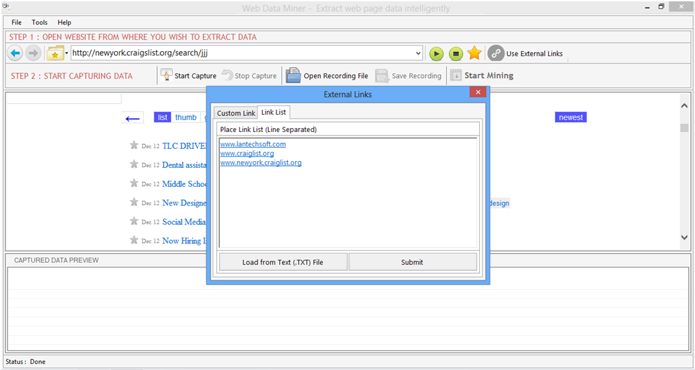Switch to the Custom Link tab
Viewport: 695px width, 370px height.
[x=236, y=113]
